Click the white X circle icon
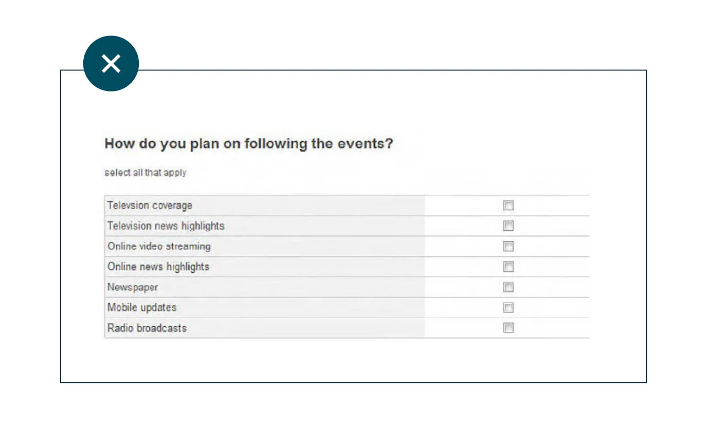This screenshot has height=428, width=707. click(x=111, y=64)
